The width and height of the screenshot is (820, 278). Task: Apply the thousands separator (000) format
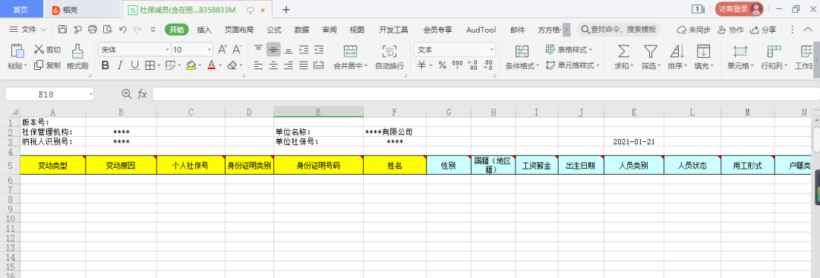click(458, 65)
